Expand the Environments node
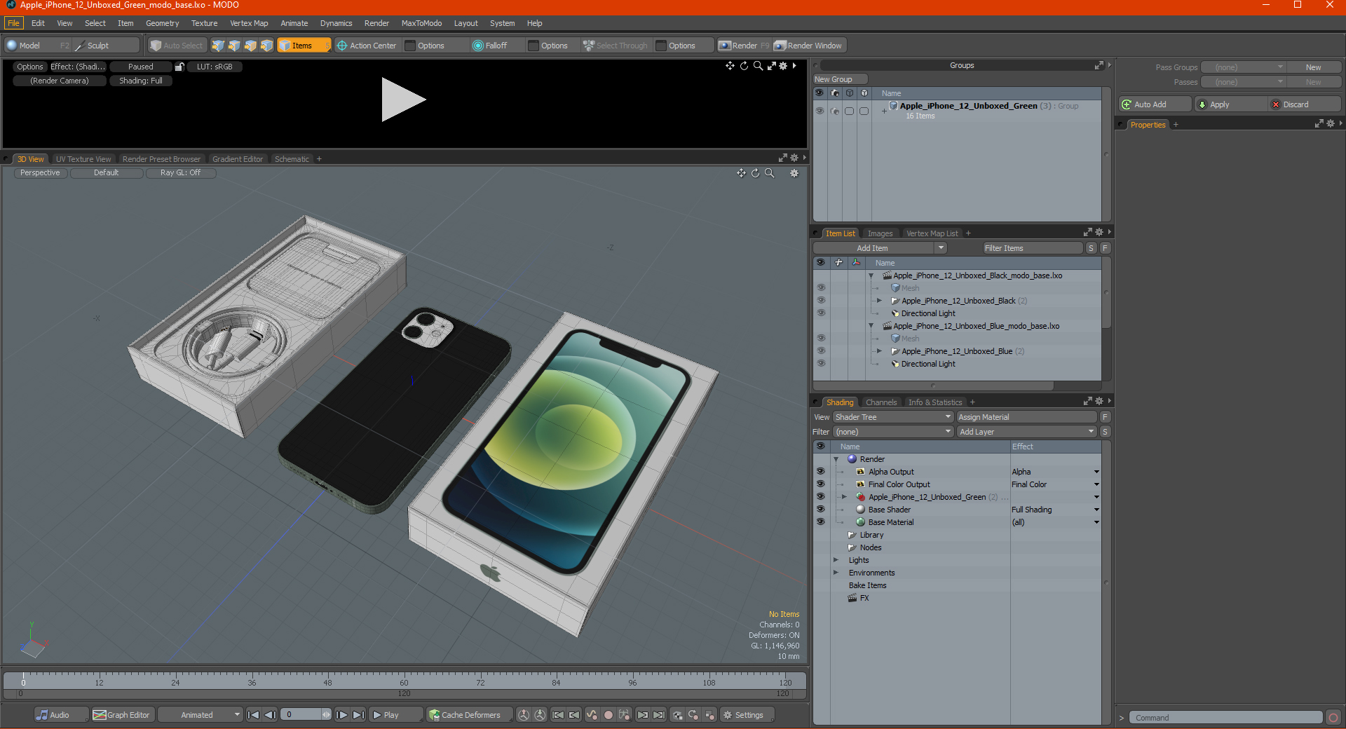 (x=836, y=573)
